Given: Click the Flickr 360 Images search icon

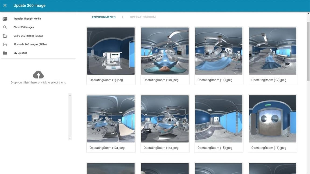Looking at the screenshot, I should click(x=5, y=27).
